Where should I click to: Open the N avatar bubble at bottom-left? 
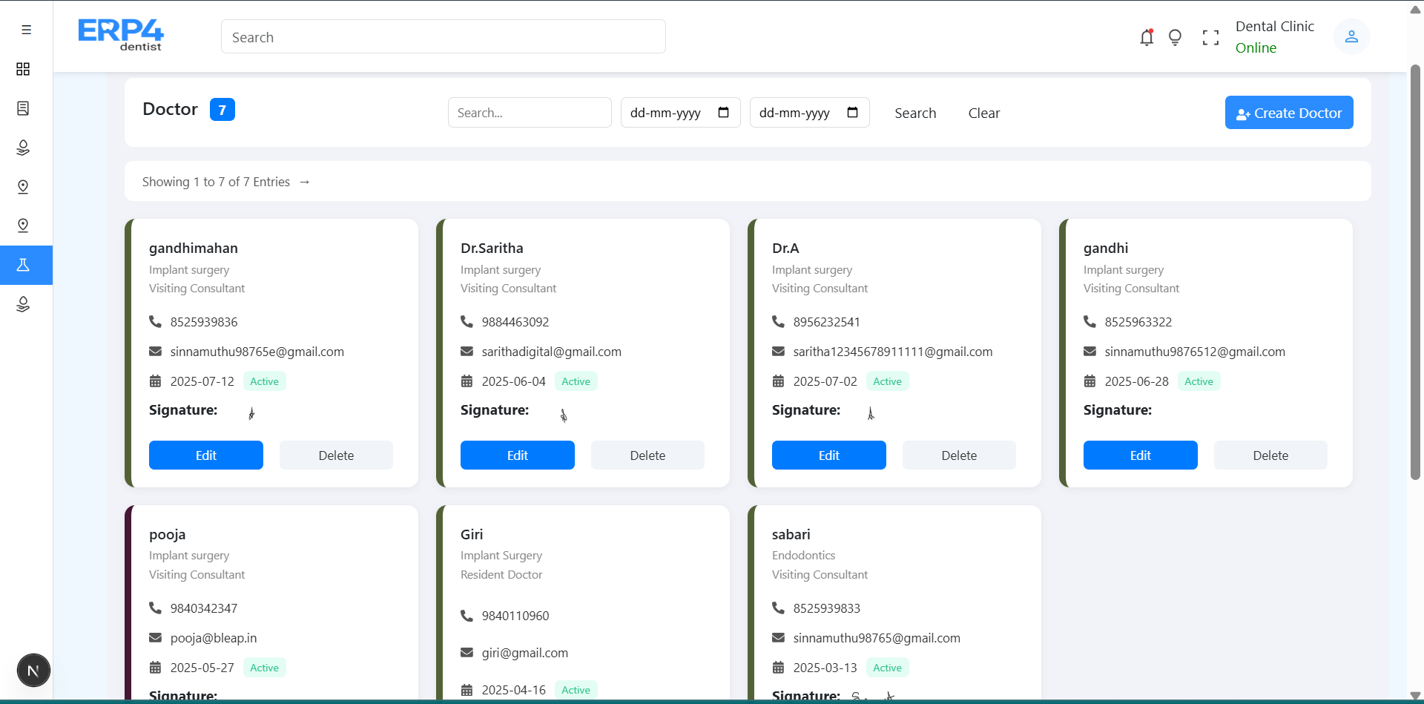[33, 671]
